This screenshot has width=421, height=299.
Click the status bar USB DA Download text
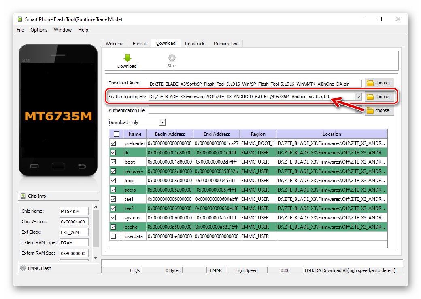[x=350, y=270]
